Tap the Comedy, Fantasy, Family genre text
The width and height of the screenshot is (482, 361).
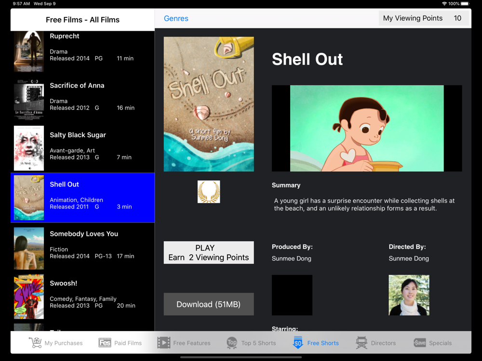coord(83,299)
